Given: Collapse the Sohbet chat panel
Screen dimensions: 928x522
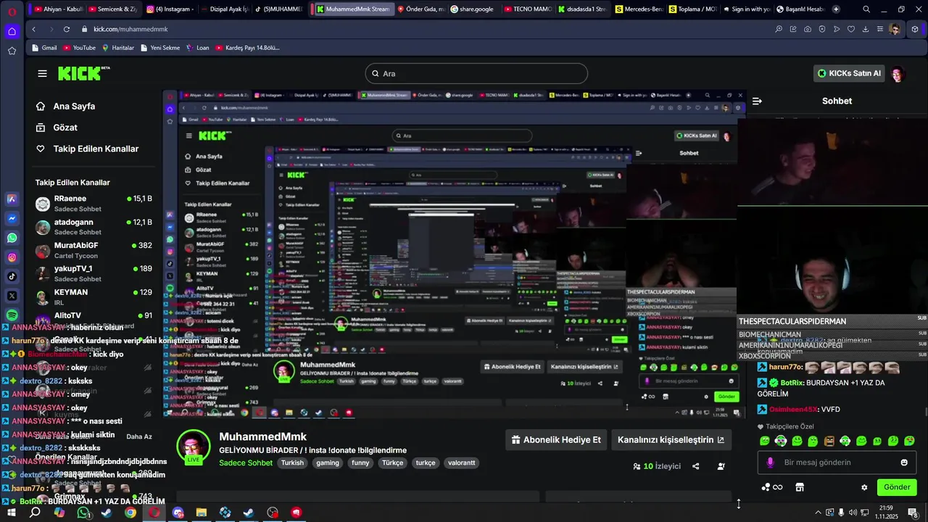Looking at the screenshot, I should pos(757,101).
